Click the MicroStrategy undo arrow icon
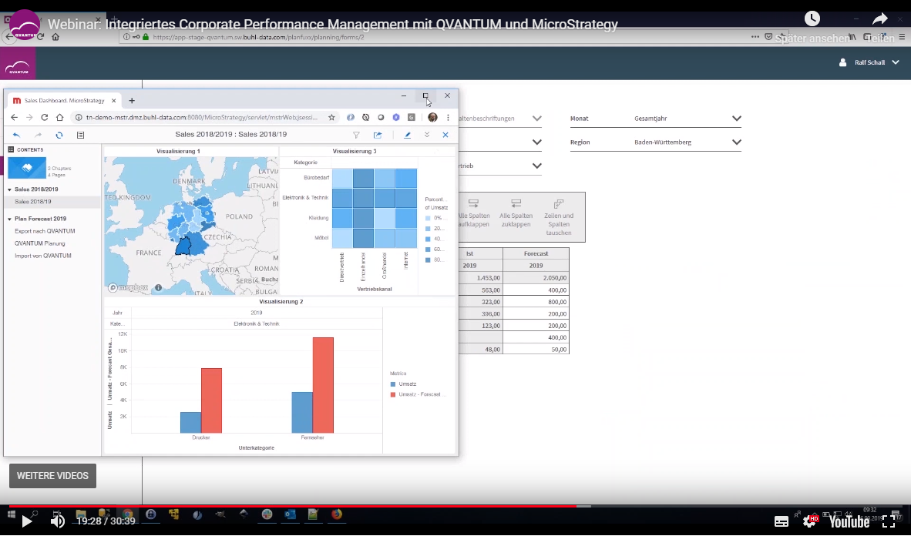Screen dimensions: 911x536 pos(16,135)
